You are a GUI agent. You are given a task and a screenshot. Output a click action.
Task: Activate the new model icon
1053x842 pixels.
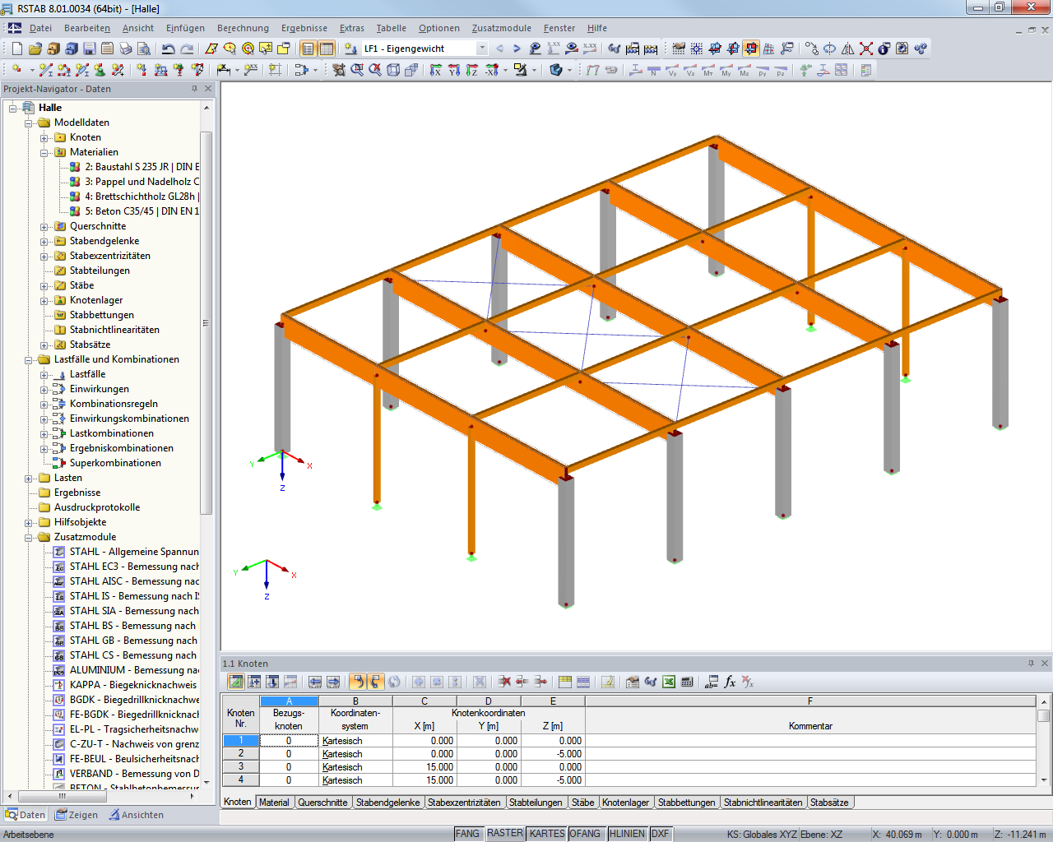pos(18,48)
